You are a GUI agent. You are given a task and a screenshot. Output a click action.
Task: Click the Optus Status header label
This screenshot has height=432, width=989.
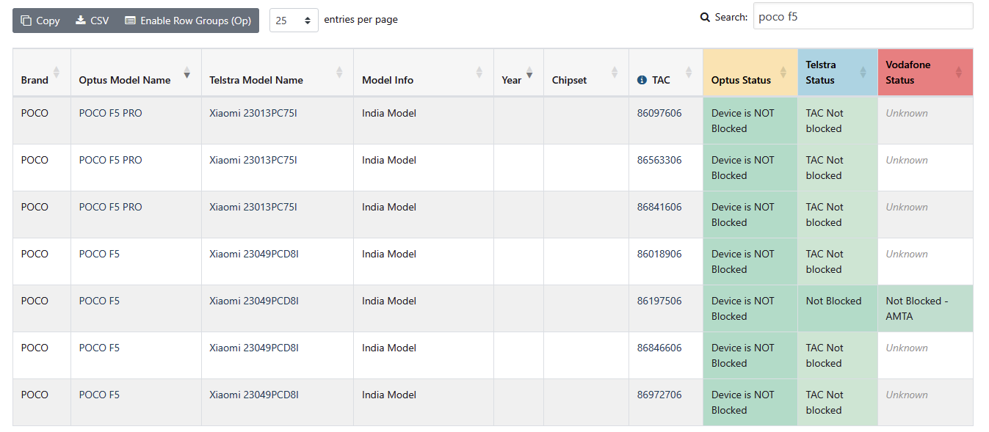point(741,80)
